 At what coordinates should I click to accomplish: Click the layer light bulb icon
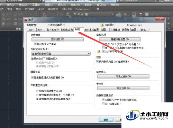pos(75,14)
